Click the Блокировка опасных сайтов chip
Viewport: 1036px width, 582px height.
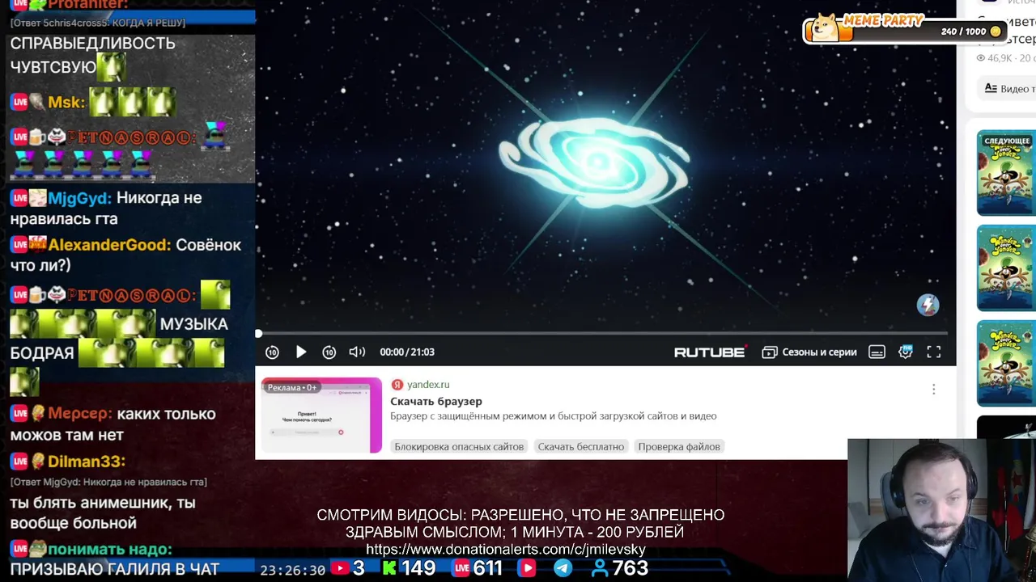point(459,446)
